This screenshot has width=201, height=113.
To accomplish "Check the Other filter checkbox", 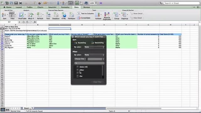I will 78,70.
